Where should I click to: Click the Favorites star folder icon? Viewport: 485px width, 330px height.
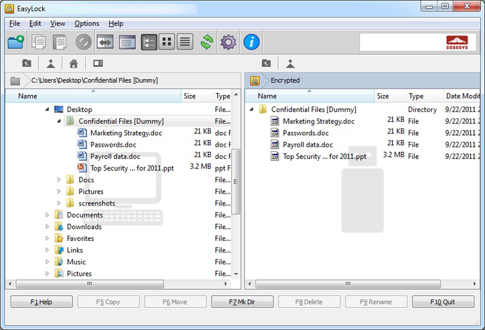tap(59, 238)
